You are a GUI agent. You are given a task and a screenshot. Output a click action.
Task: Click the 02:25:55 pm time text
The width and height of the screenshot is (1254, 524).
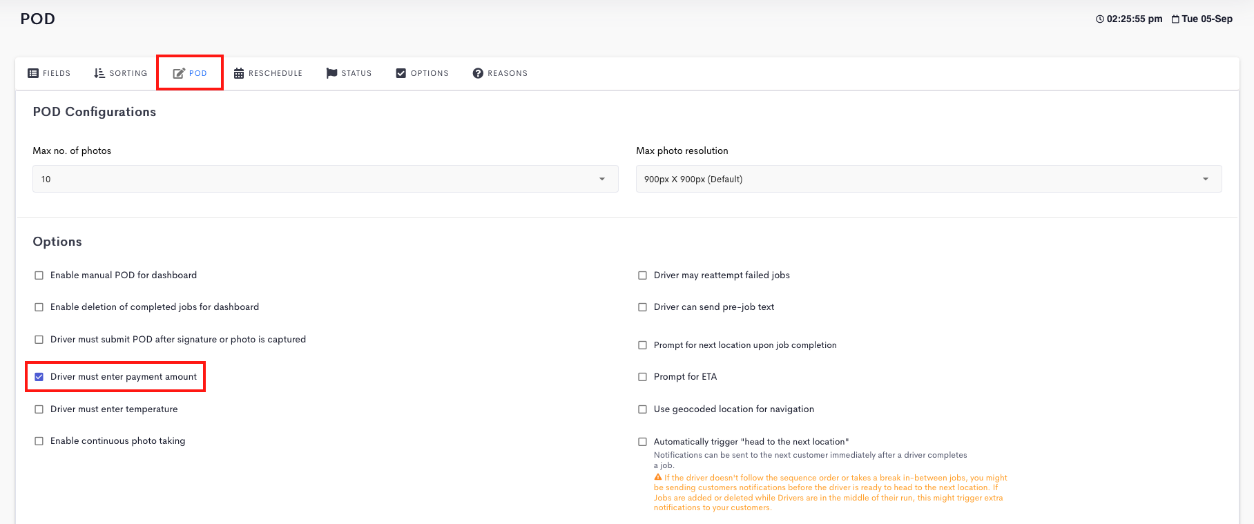tap(1135, 19)
